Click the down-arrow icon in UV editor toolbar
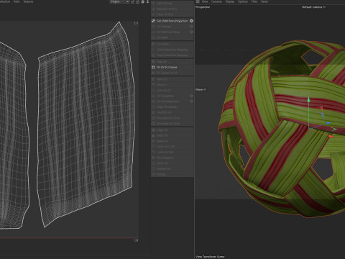The image size is (345, 259). [147, 1]
